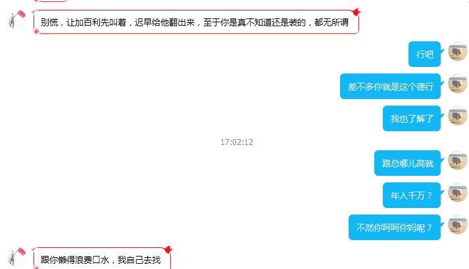Image resolution: width=469 pixels, height=269 pixels.
Task: Select the 跟你懒得浪费口水，我自己去找 message
Action: pyautogui.click(x=102, y=259)
